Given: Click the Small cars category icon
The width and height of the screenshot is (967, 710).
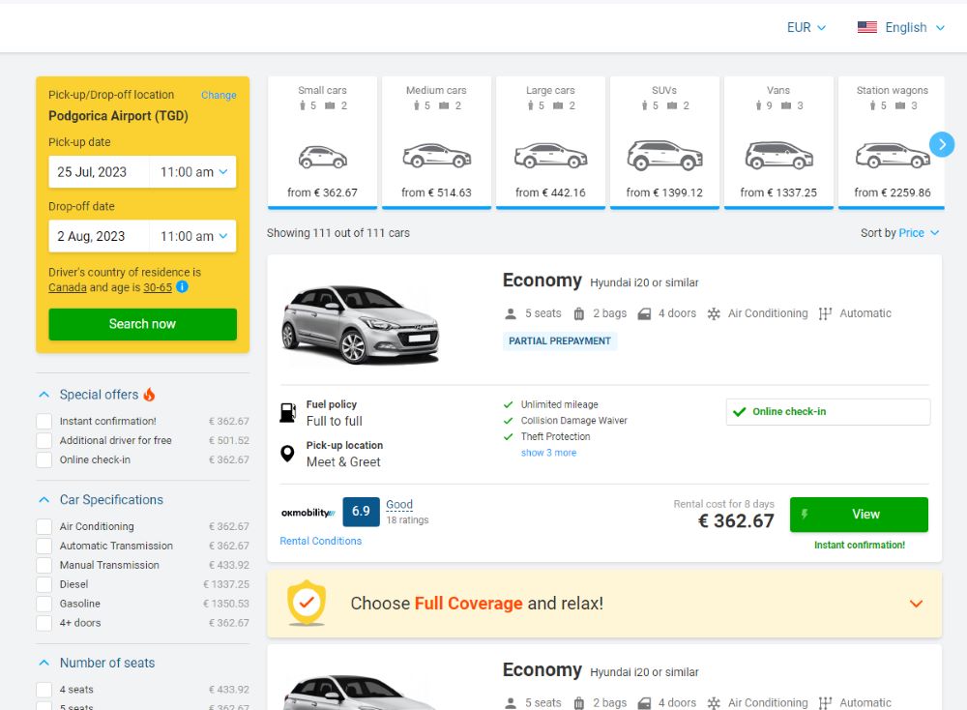Looking at the screenshot, I should (x=322, y=157).
